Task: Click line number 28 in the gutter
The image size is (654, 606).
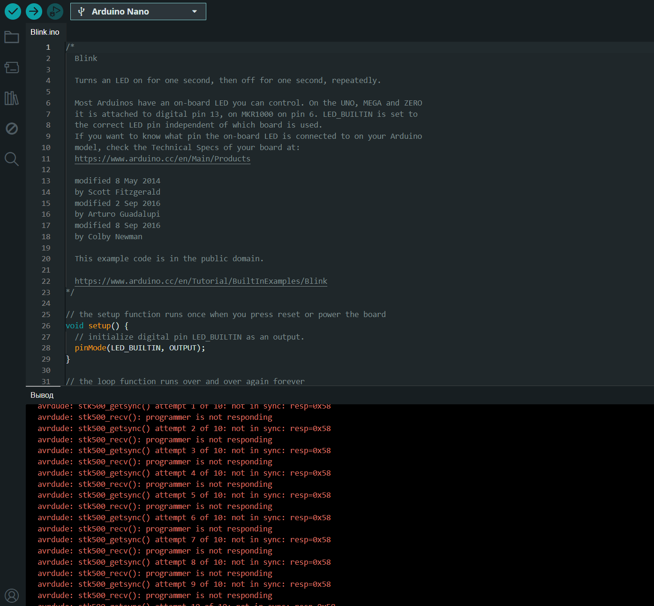Action: tap(46, 348)
